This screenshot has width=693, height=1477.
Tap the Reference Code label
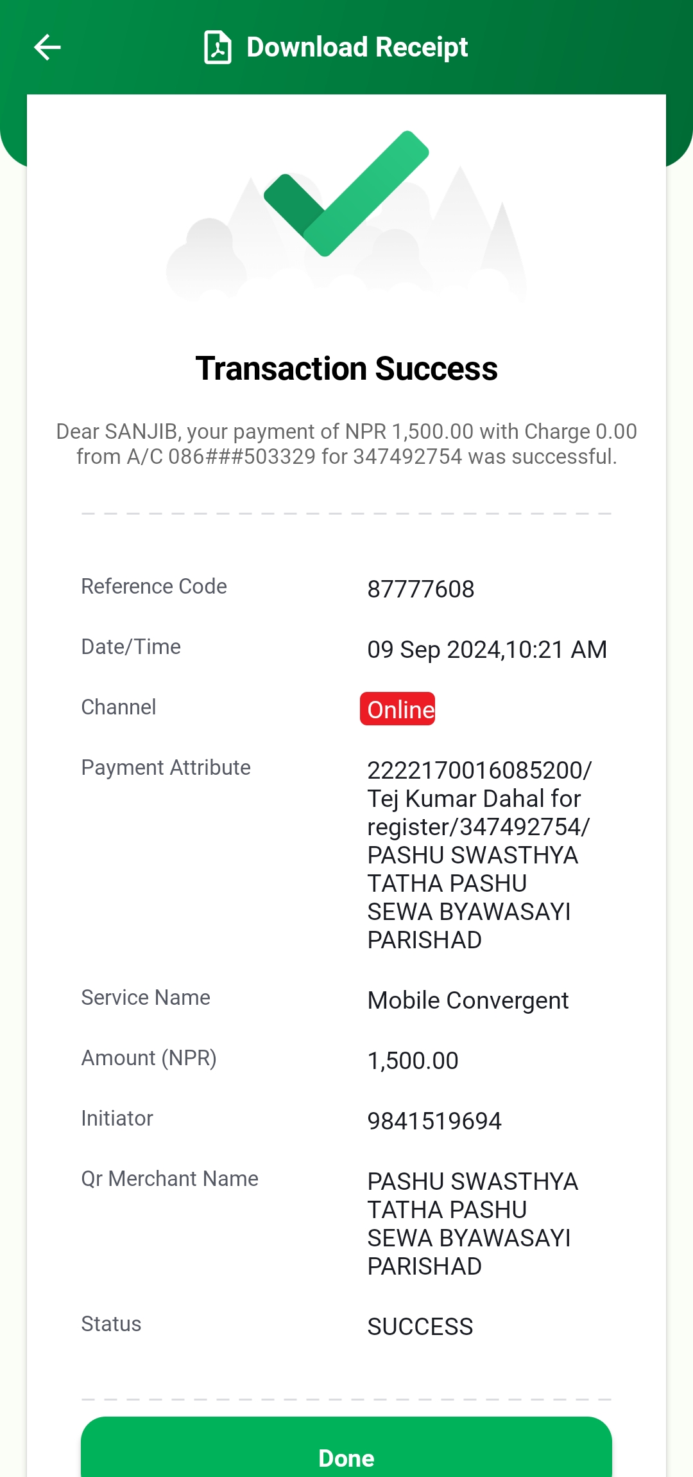[x=154, y=586]
